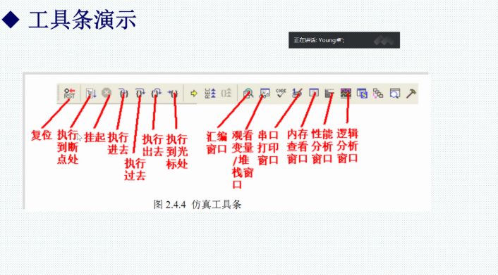Click the hammer Toolbox icon

411,94
